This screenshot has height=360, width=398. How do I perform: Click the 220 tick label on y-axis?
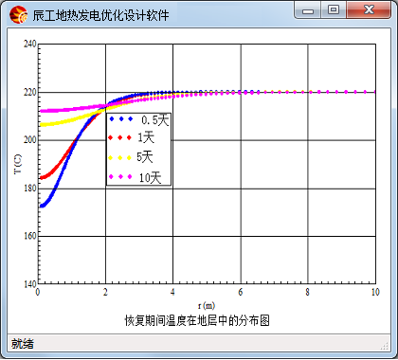pos(30,93)
